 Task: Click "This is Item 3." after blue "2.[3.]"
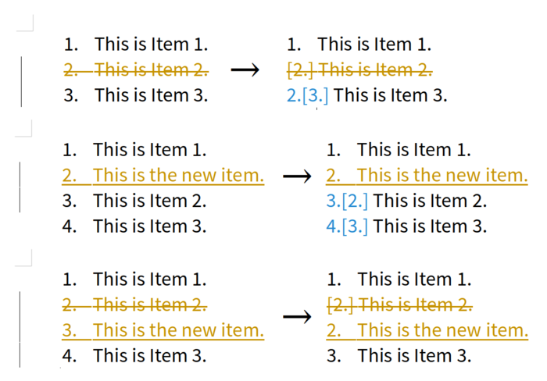click(391, 96)
